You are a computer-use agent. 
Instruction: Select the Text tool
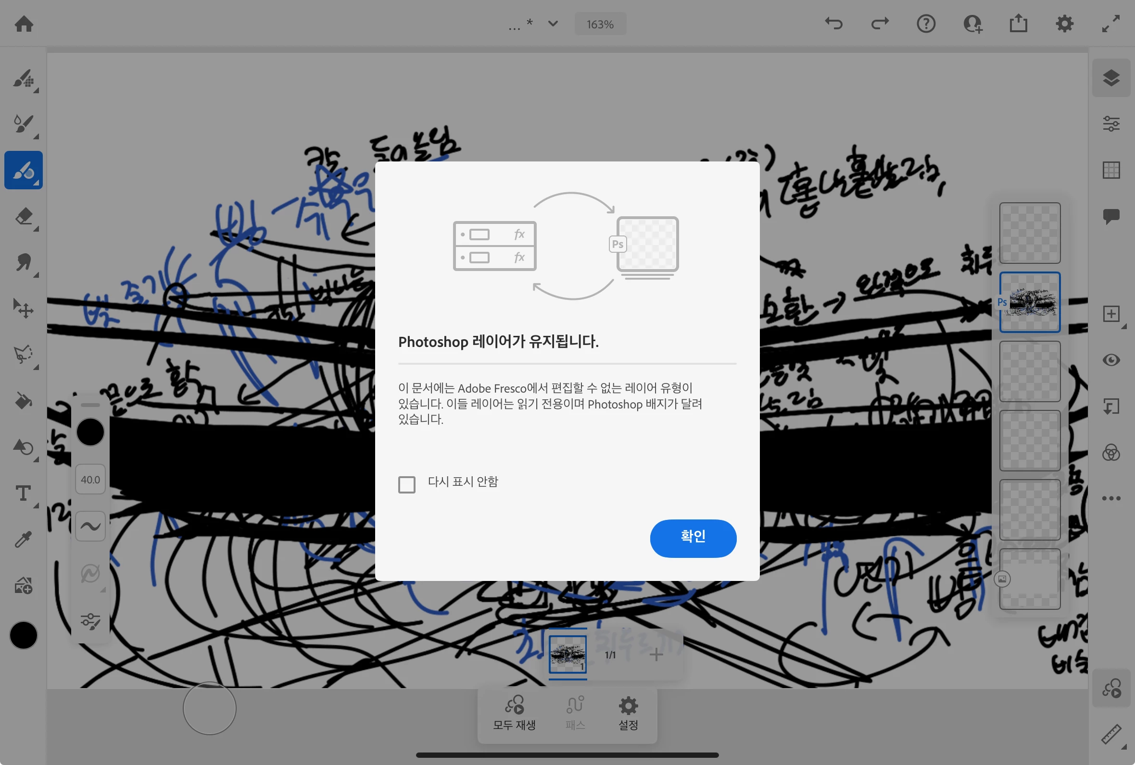pos(23,493)
